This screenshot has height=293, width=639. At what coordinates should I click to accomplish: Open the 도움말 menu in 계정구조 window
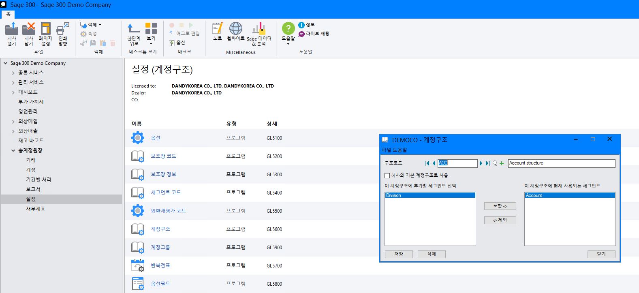[x=400, y=150]
